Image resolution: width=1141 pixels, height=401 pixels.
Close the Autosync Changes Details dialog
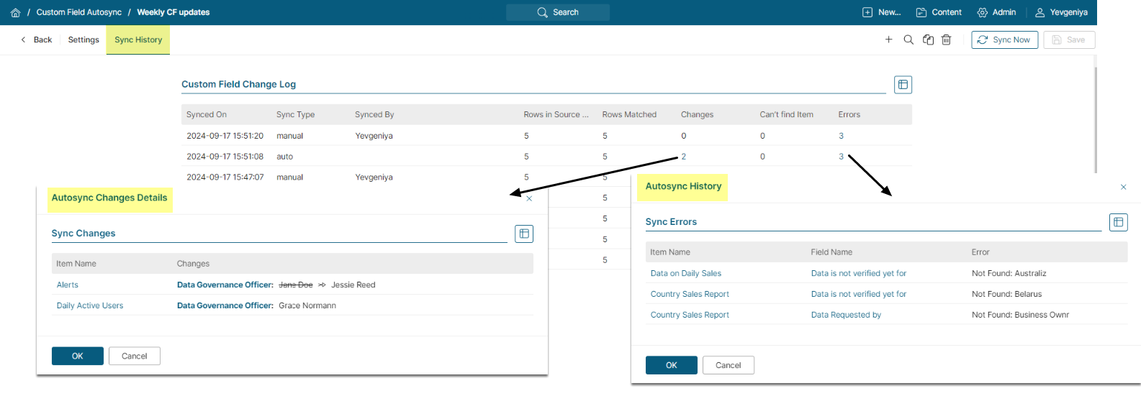(529, 198)
